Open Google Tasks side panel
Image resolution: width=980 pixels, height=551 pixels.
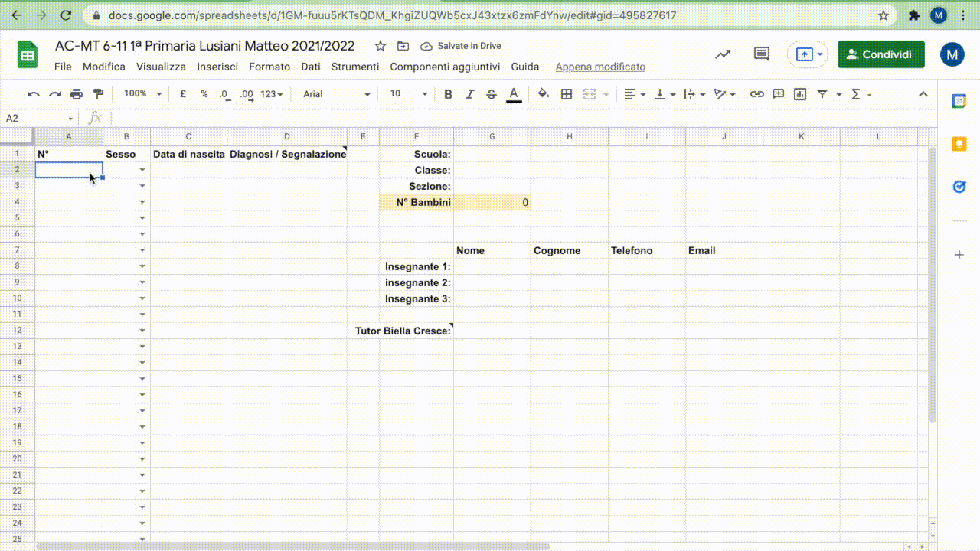tap(959, 187)
